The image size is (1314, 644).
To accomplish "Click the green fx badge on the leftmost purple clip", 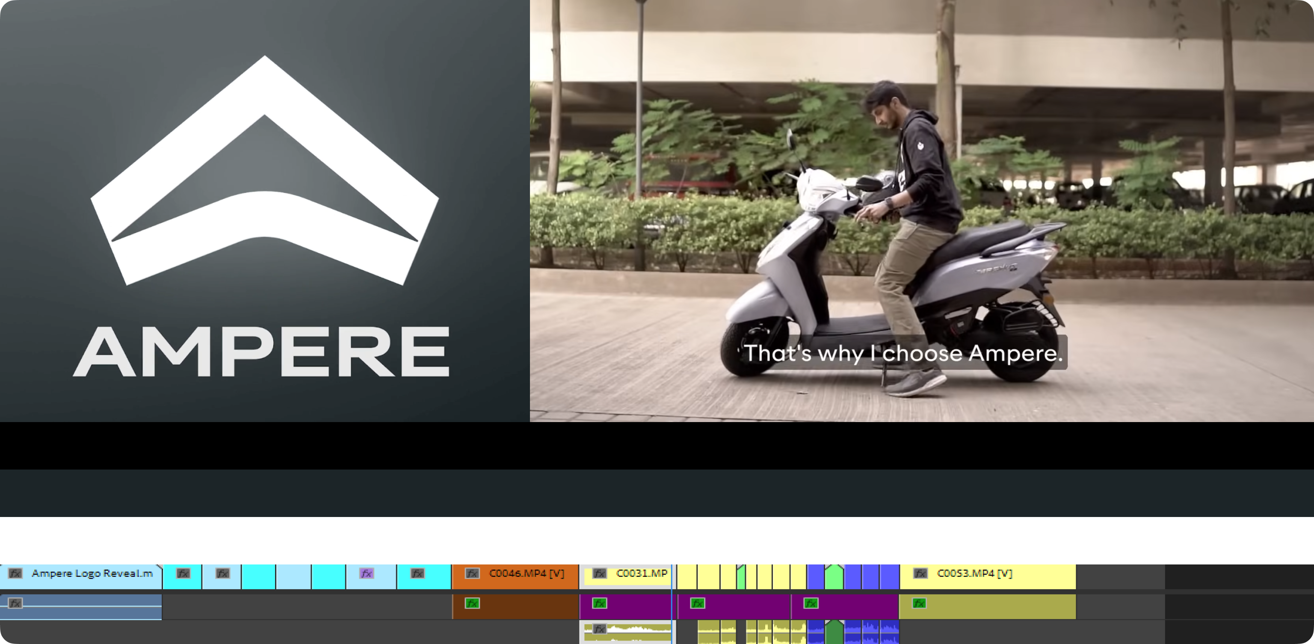I will click(x=599, y=603).
